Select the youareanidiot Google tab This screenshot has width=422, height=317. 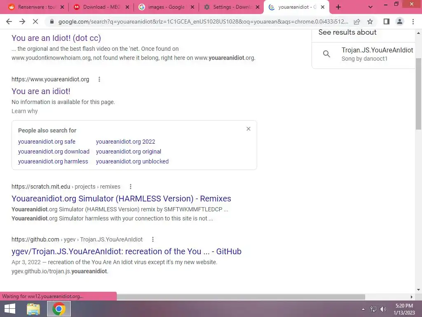point(297,7)
